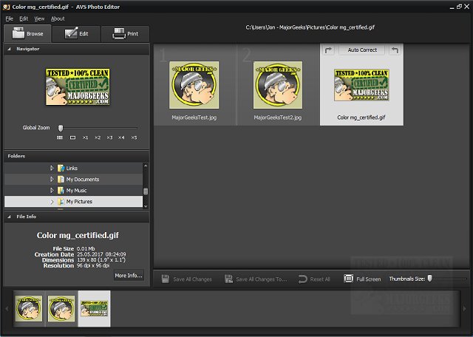
Task: Expand the Links folder node
Action: coord(52,168)
